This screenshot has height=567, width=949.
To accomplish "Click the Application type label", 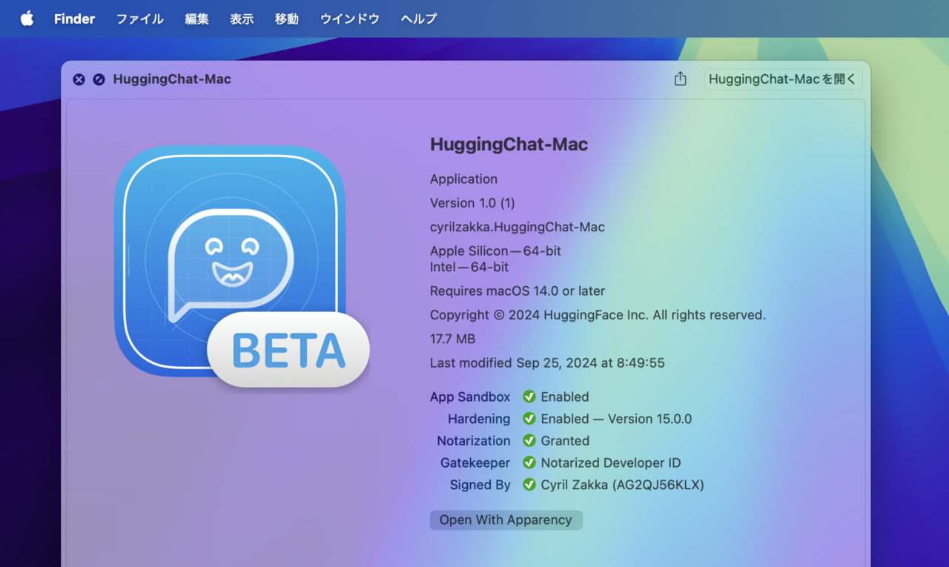I will tap(463, 179).
